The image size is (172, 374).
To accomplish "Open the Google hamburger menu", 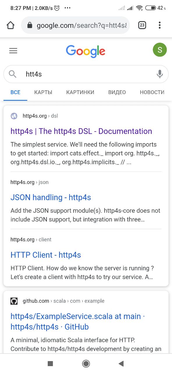I will pos(13,51).
